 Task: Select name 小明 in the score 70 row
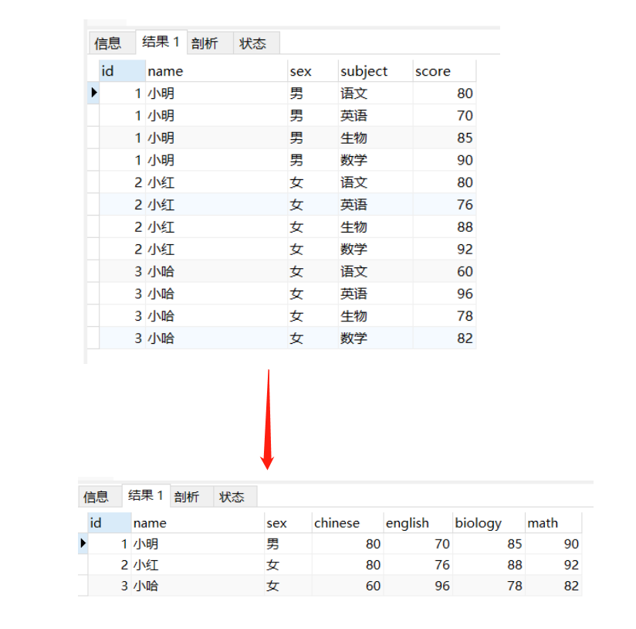point(217,115)
